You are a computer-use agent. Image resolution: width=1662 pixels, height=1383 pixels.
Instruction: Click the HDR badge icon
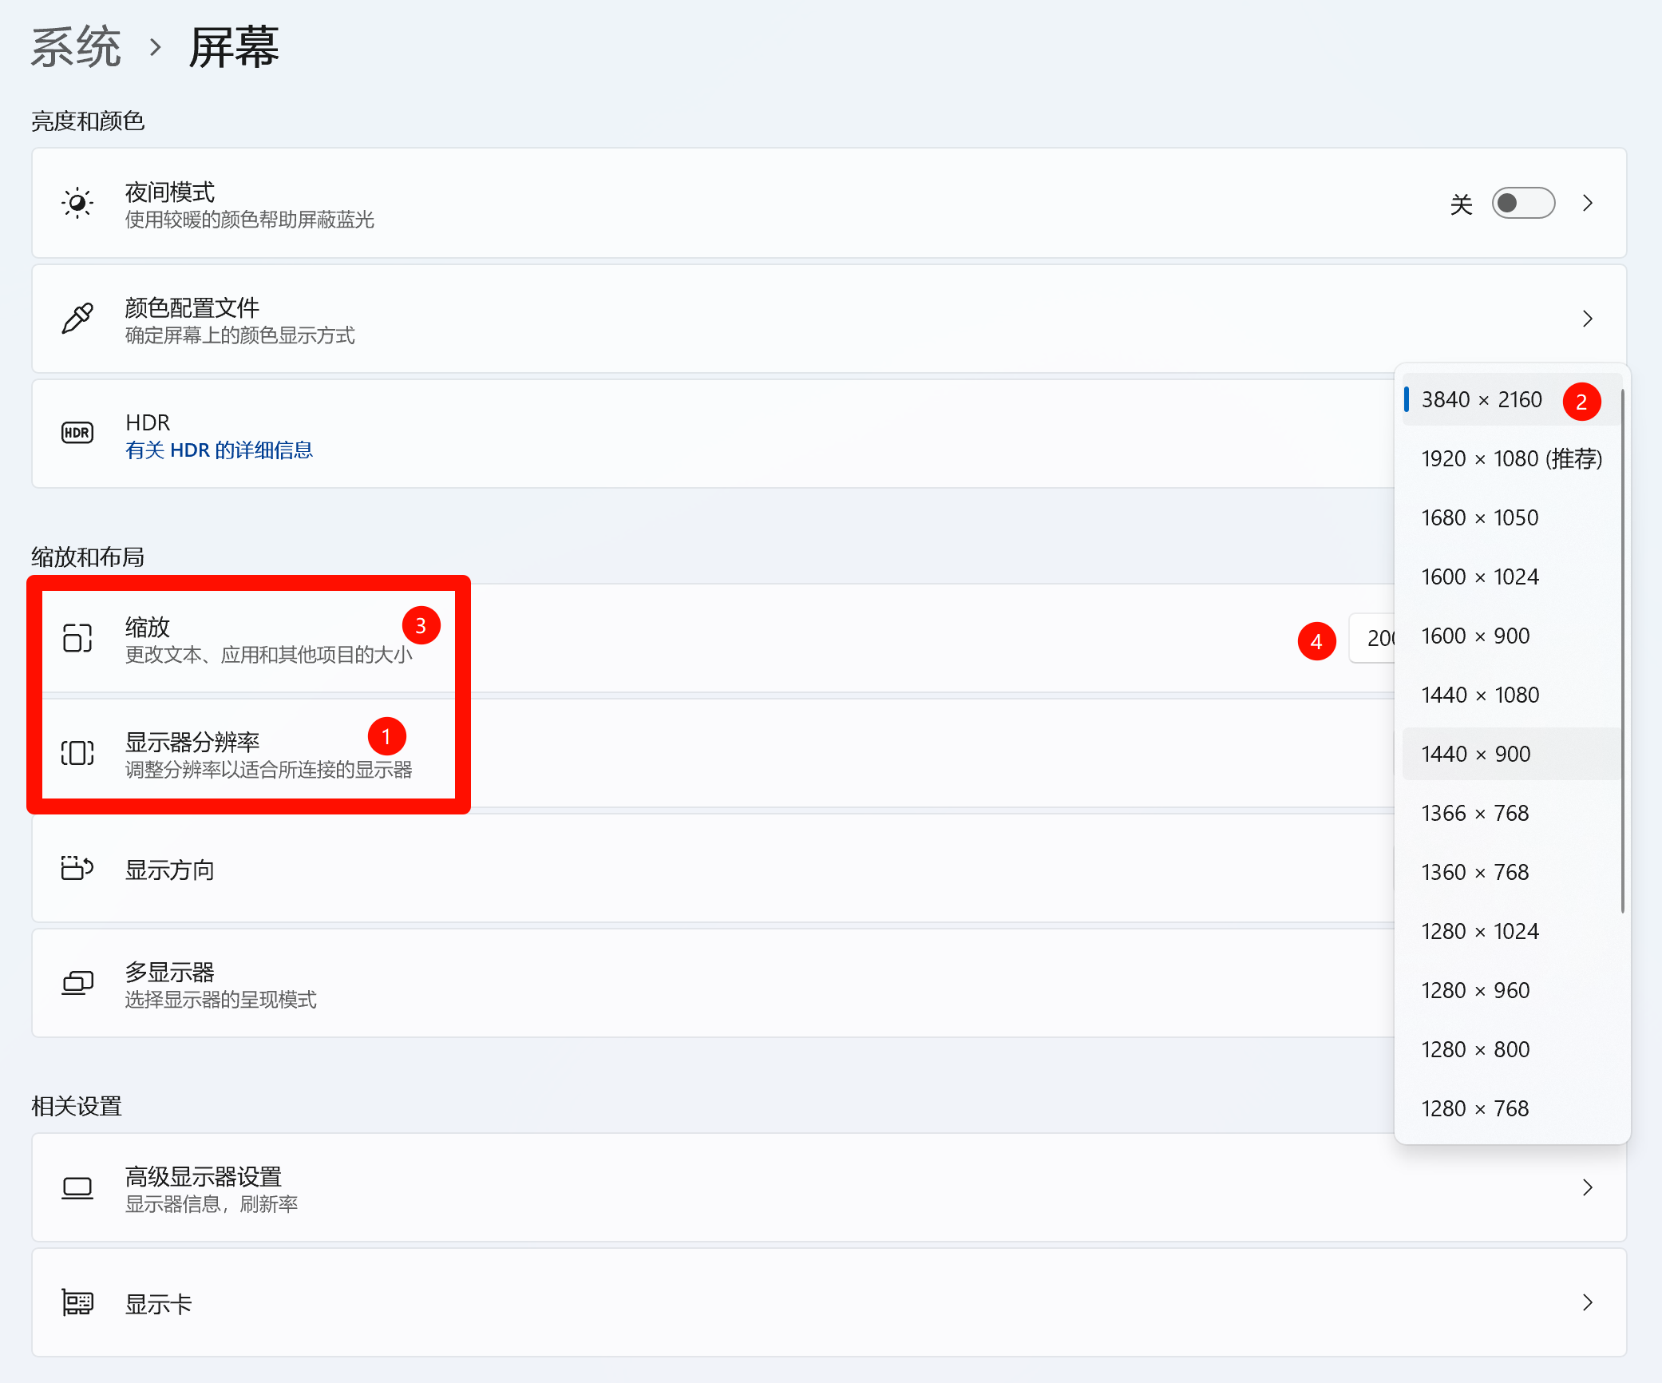tap(77, 433)
